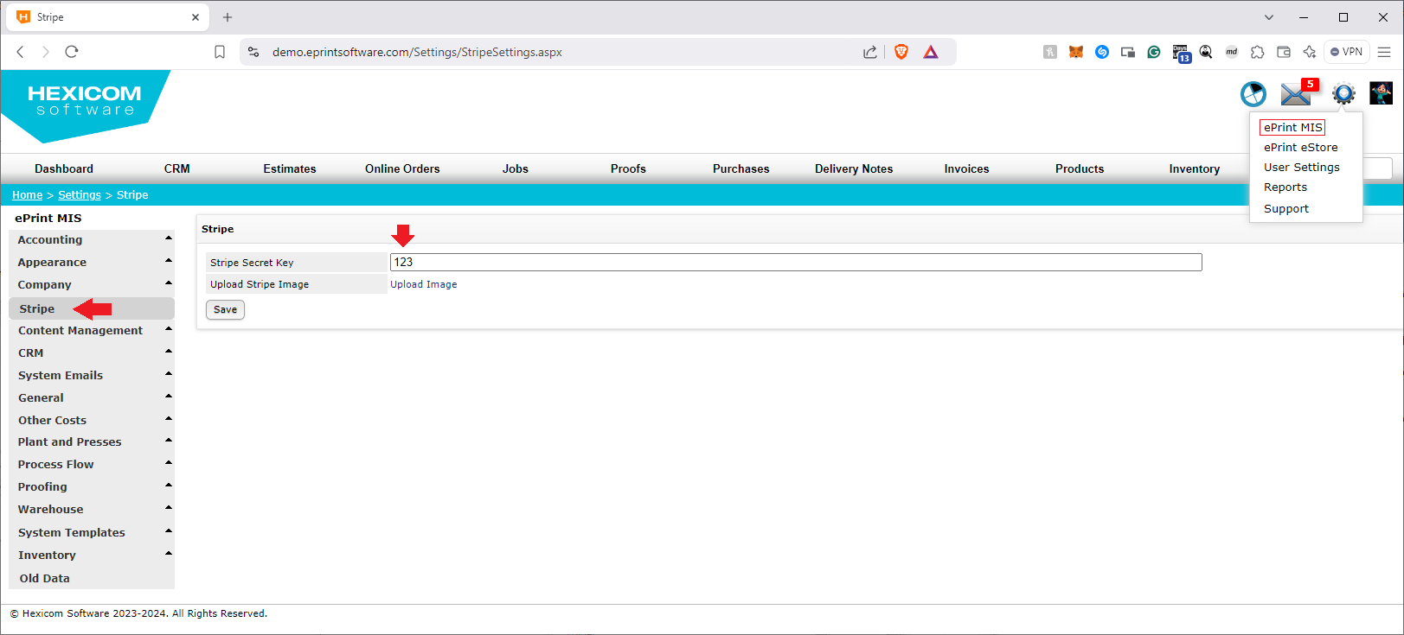
Task: Expand the Proofing sidebar section
Action: coord(92,486)
